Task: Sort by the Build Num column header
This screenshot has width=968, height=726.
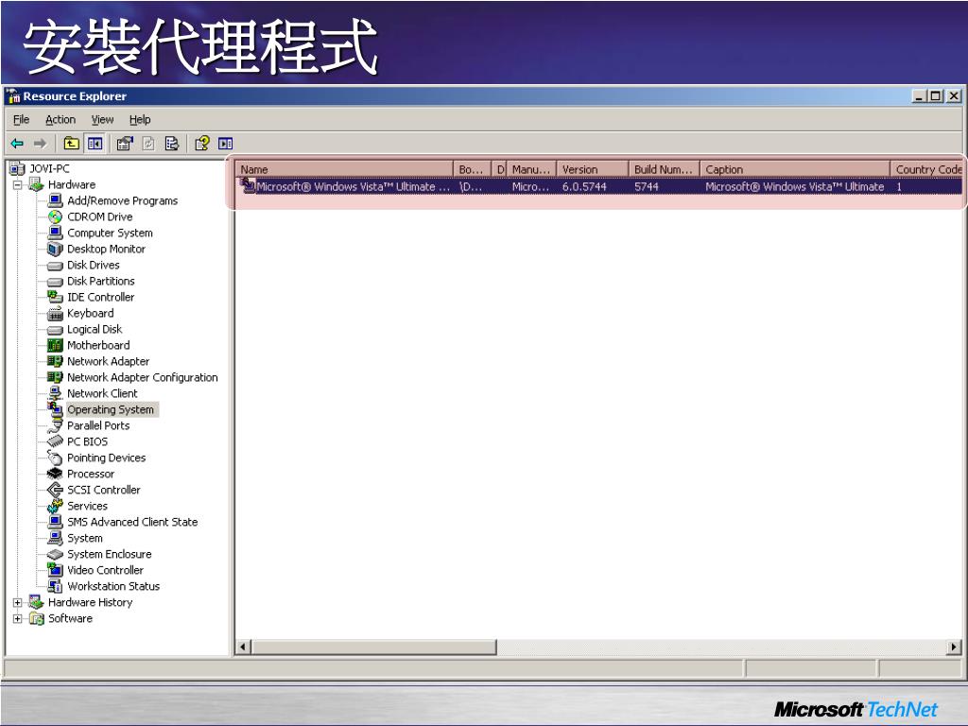Action: (665, 169)
